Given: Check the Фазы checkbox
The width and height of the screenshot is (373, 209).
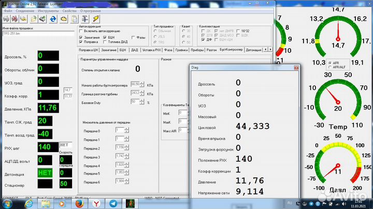Looking at the screenshot, I should click(x=133, y=38).
